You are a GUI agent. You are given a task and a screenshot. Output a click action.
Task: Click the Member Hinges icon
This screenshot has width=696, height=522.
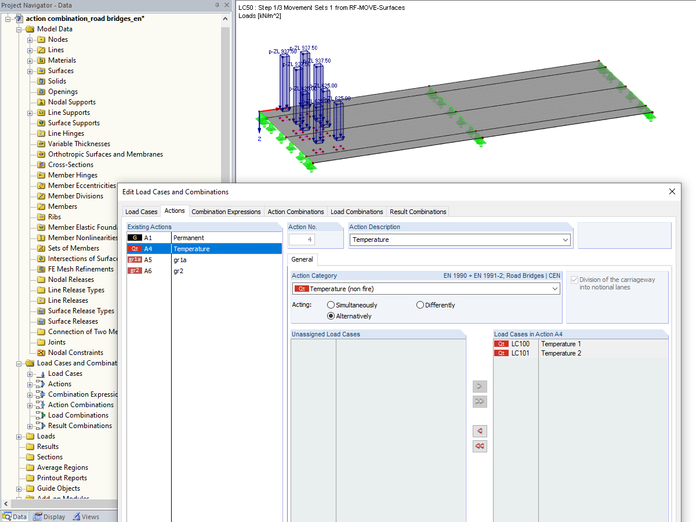click(41, 175)
